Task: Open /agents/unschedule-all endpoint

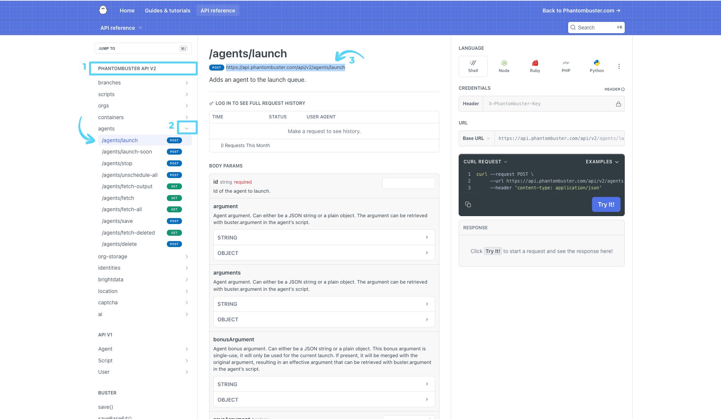Action: click(x=145, y=175)
